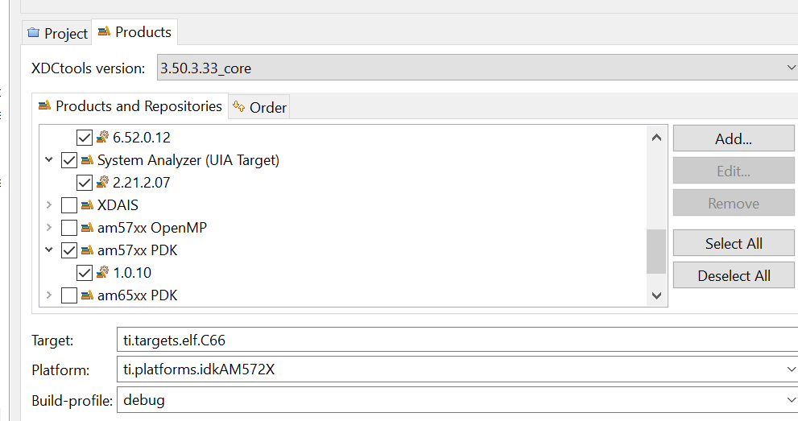The image size is (798, 421).
Task: Click the System Analyzer product icon
Action: coord(87,160)
